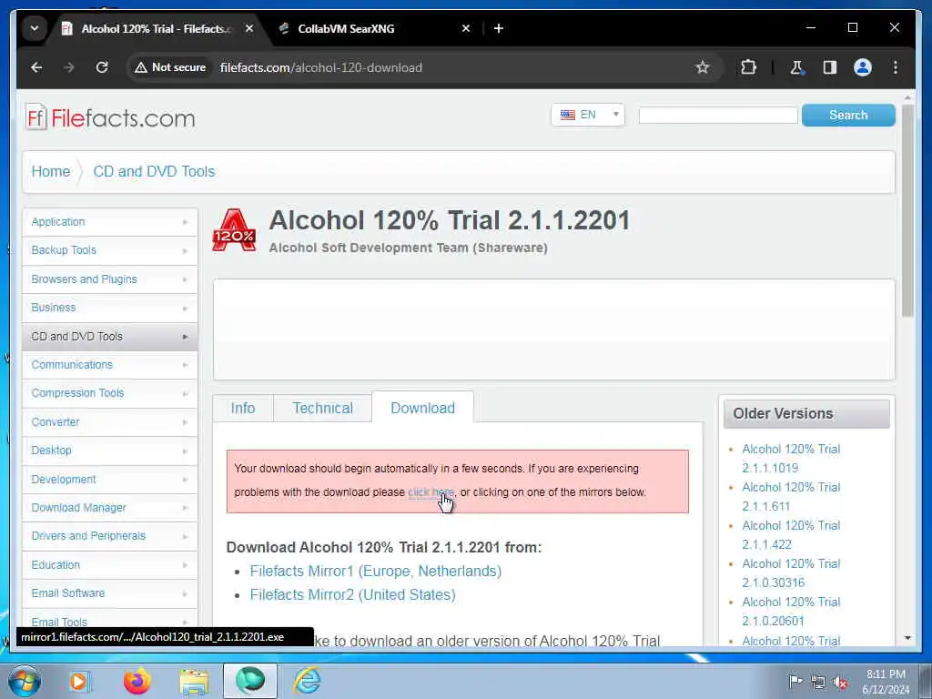This screenshot has height=699, width=932.
Task: Expand the Business category arrow
Action: [x=185, y=308]
